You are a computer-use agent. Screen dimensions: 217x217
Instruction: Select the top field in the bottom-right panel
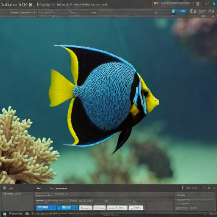tap(195, 195)
